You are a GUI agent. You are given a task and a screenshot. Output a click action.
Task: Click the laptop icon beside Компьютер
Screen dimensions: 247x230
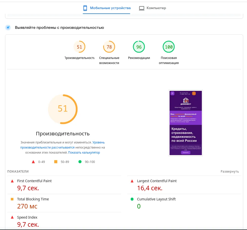[142, 8]
